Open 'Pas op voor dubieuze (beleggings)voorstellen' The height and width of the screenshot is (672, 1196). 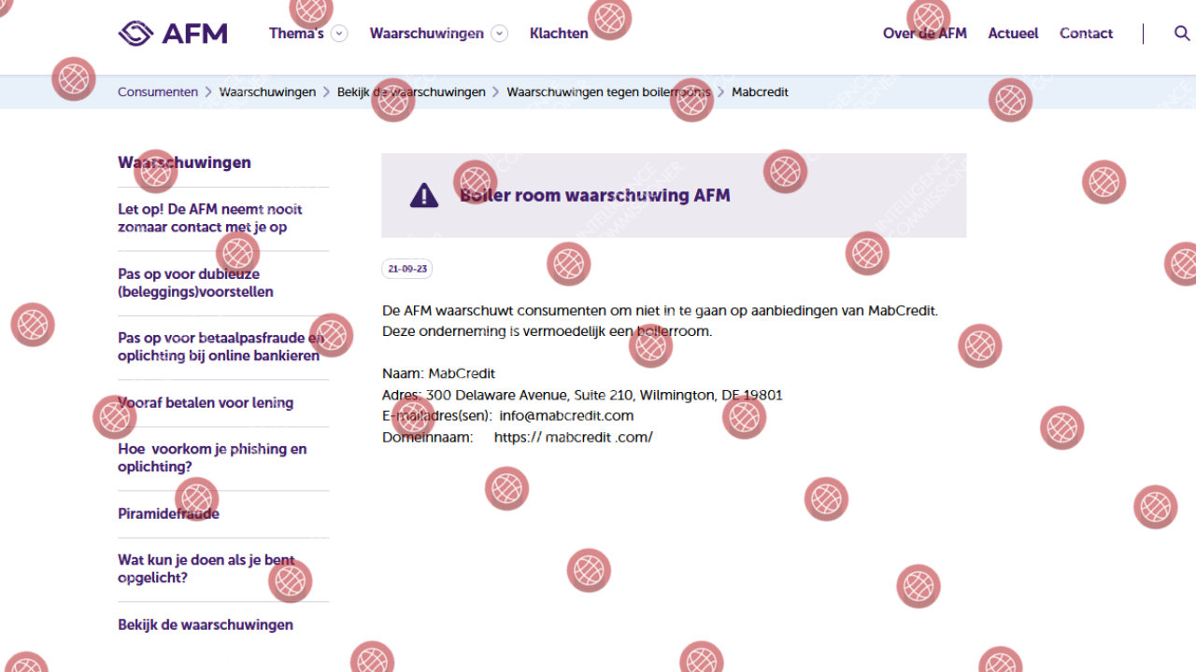click(195, 283)
